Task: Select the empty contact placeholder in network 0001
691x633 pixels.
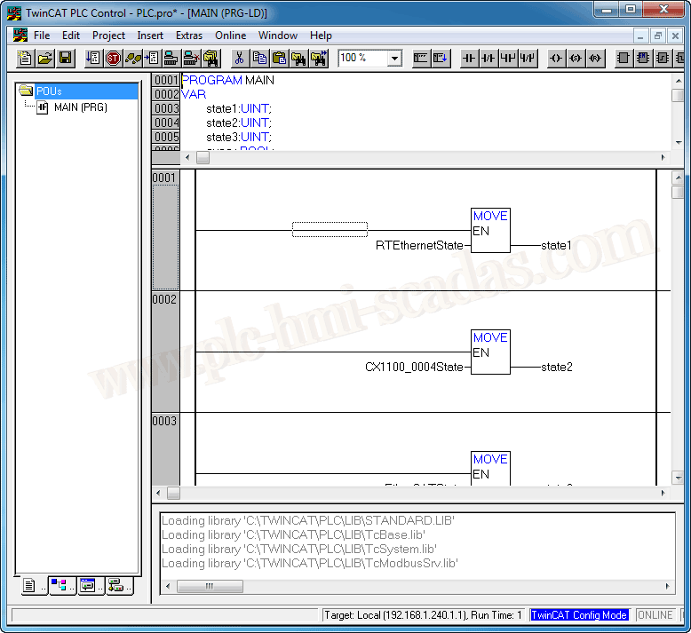Action: coord(330,230)
